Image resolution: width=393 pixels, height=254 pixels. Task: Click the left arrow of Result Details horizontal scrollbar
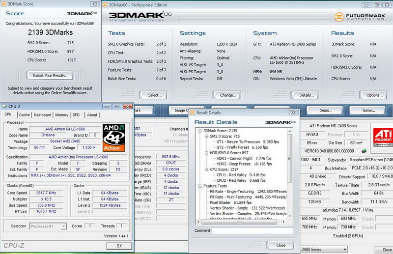pyautogui.click(x=198, y=222)
